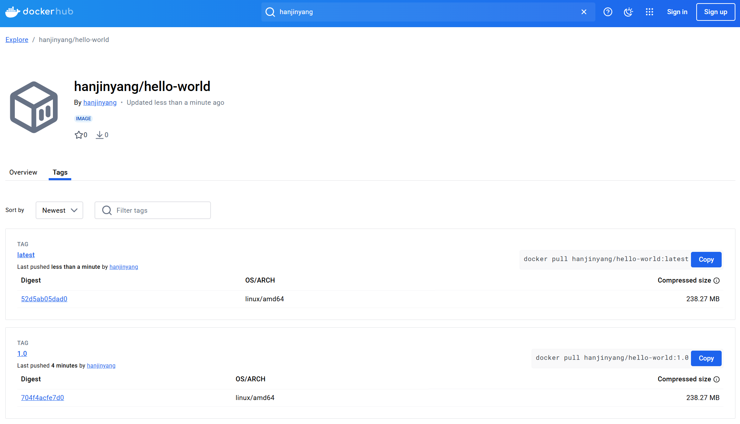740x424 pixels.
Task: Expand the Newest sort dropdown
Action: [59, 210]
